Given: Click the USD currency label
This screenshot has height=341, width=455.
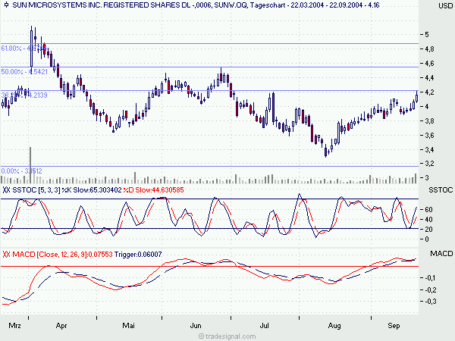Looking at the screenshot, I should [445, 6].
